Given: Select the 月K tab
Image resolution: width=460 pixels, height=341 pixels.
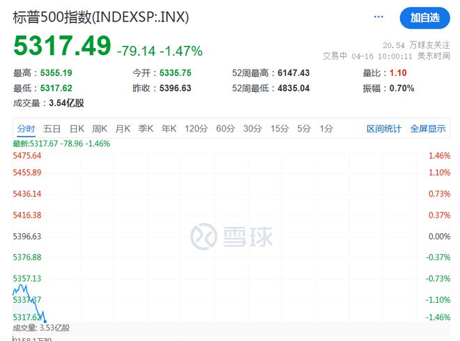Looking at the screenshot, I should click(123, 129).
